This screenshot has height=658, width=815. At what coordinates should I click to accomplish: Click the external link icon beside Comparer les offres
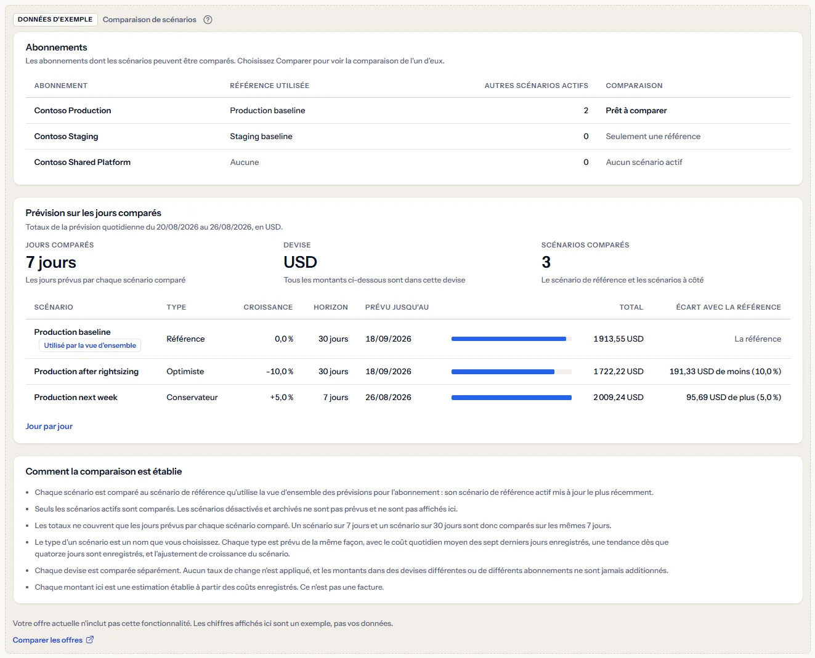(x=90, y=640)
